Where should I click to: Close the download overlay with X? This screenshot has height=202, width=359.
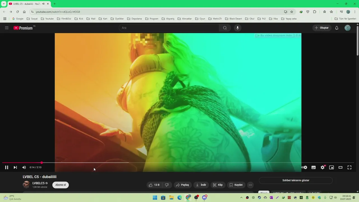(300, 35)
